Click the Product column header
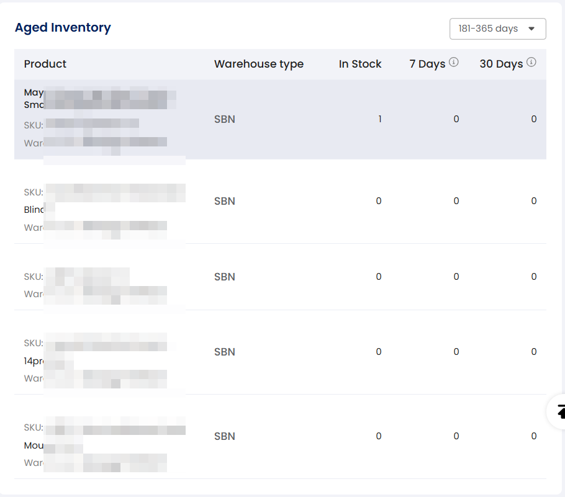Image resolution: width=565 pixels, height=497 pixels. [45, 64]
